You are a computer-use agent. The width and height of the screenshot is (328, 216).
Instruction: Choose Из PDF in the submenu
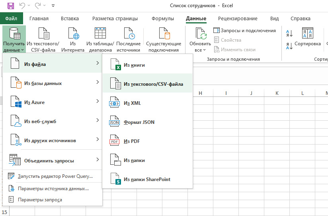pyautogui.click(x=147, y=141)
